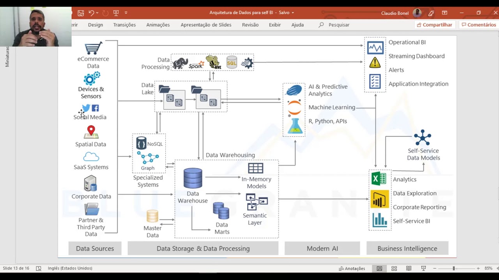Select the Data Warehouse blue cylinder icon
Viewport: 499px width, 280px height.
[x=193, y=178]
